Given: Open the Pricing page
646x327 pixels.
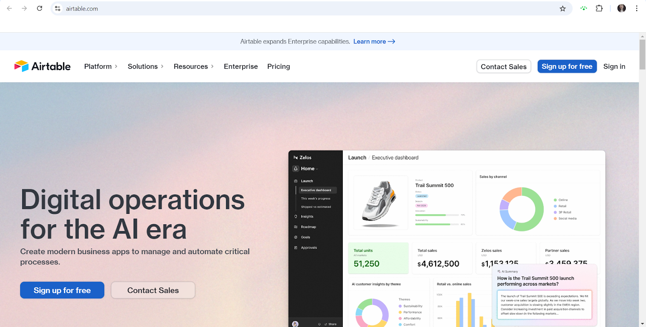Looking at the screenshot, I should click(x=279, y=66).
